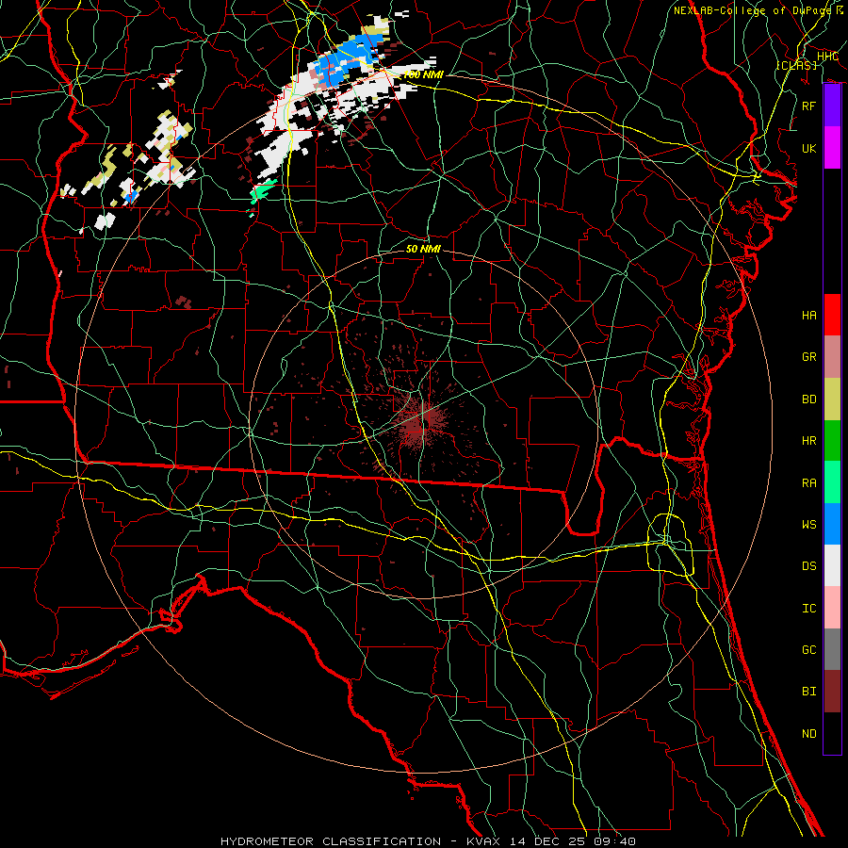The height and width of the screenshot is (848, 848).
Task: Click the white DS legend color swatch
Action: click(832, 565)
